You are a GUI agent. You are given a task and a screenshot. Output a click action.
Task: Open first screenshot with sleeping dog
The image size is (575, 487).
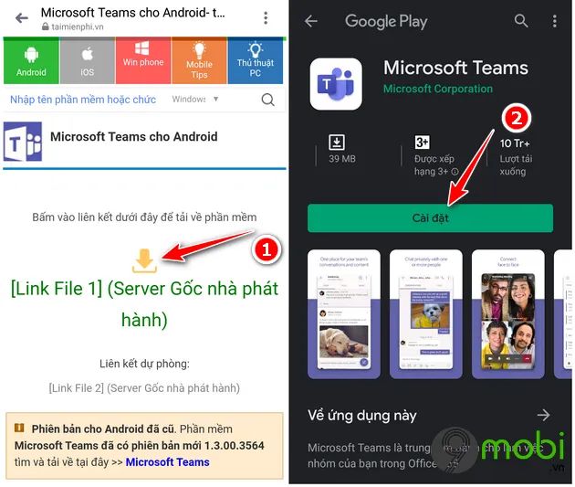344,314
